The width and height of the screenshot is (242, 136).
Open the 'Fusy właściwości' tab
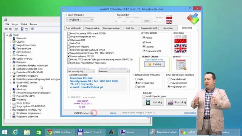coord(73,28)
